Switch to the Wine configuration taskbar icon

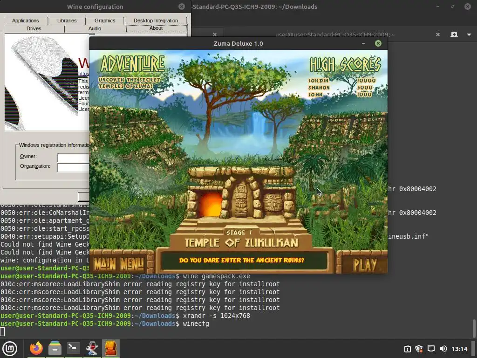click(x=92, y=349)
